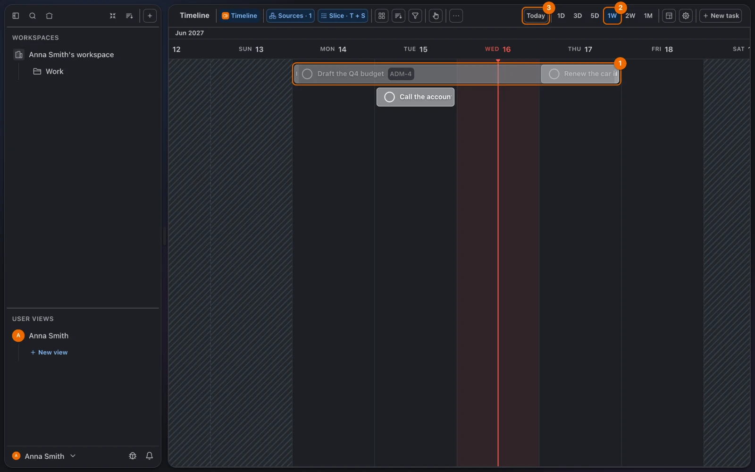Go to the home icon in sidebar

[49, 16]
